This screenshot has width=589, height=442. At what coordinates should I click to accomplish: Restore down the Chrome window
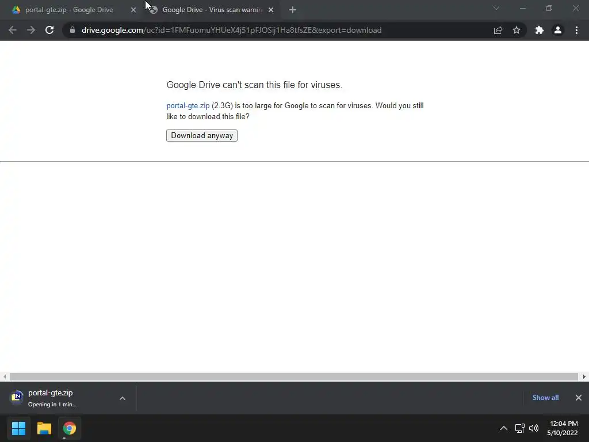(549, 8)
